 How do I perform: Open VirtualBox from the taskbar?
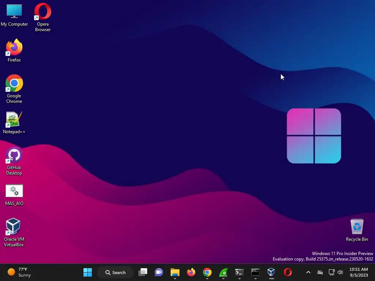(271, 272)
